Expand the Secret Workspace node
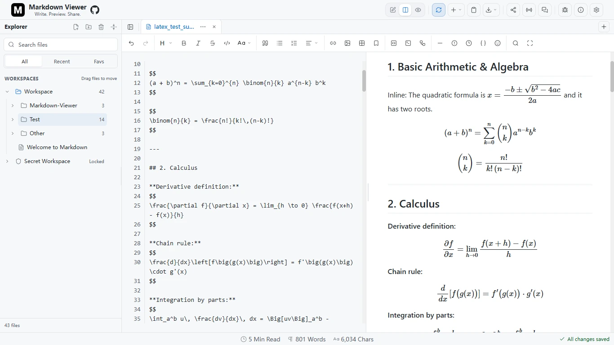614x345 pixels. (7, 161)
